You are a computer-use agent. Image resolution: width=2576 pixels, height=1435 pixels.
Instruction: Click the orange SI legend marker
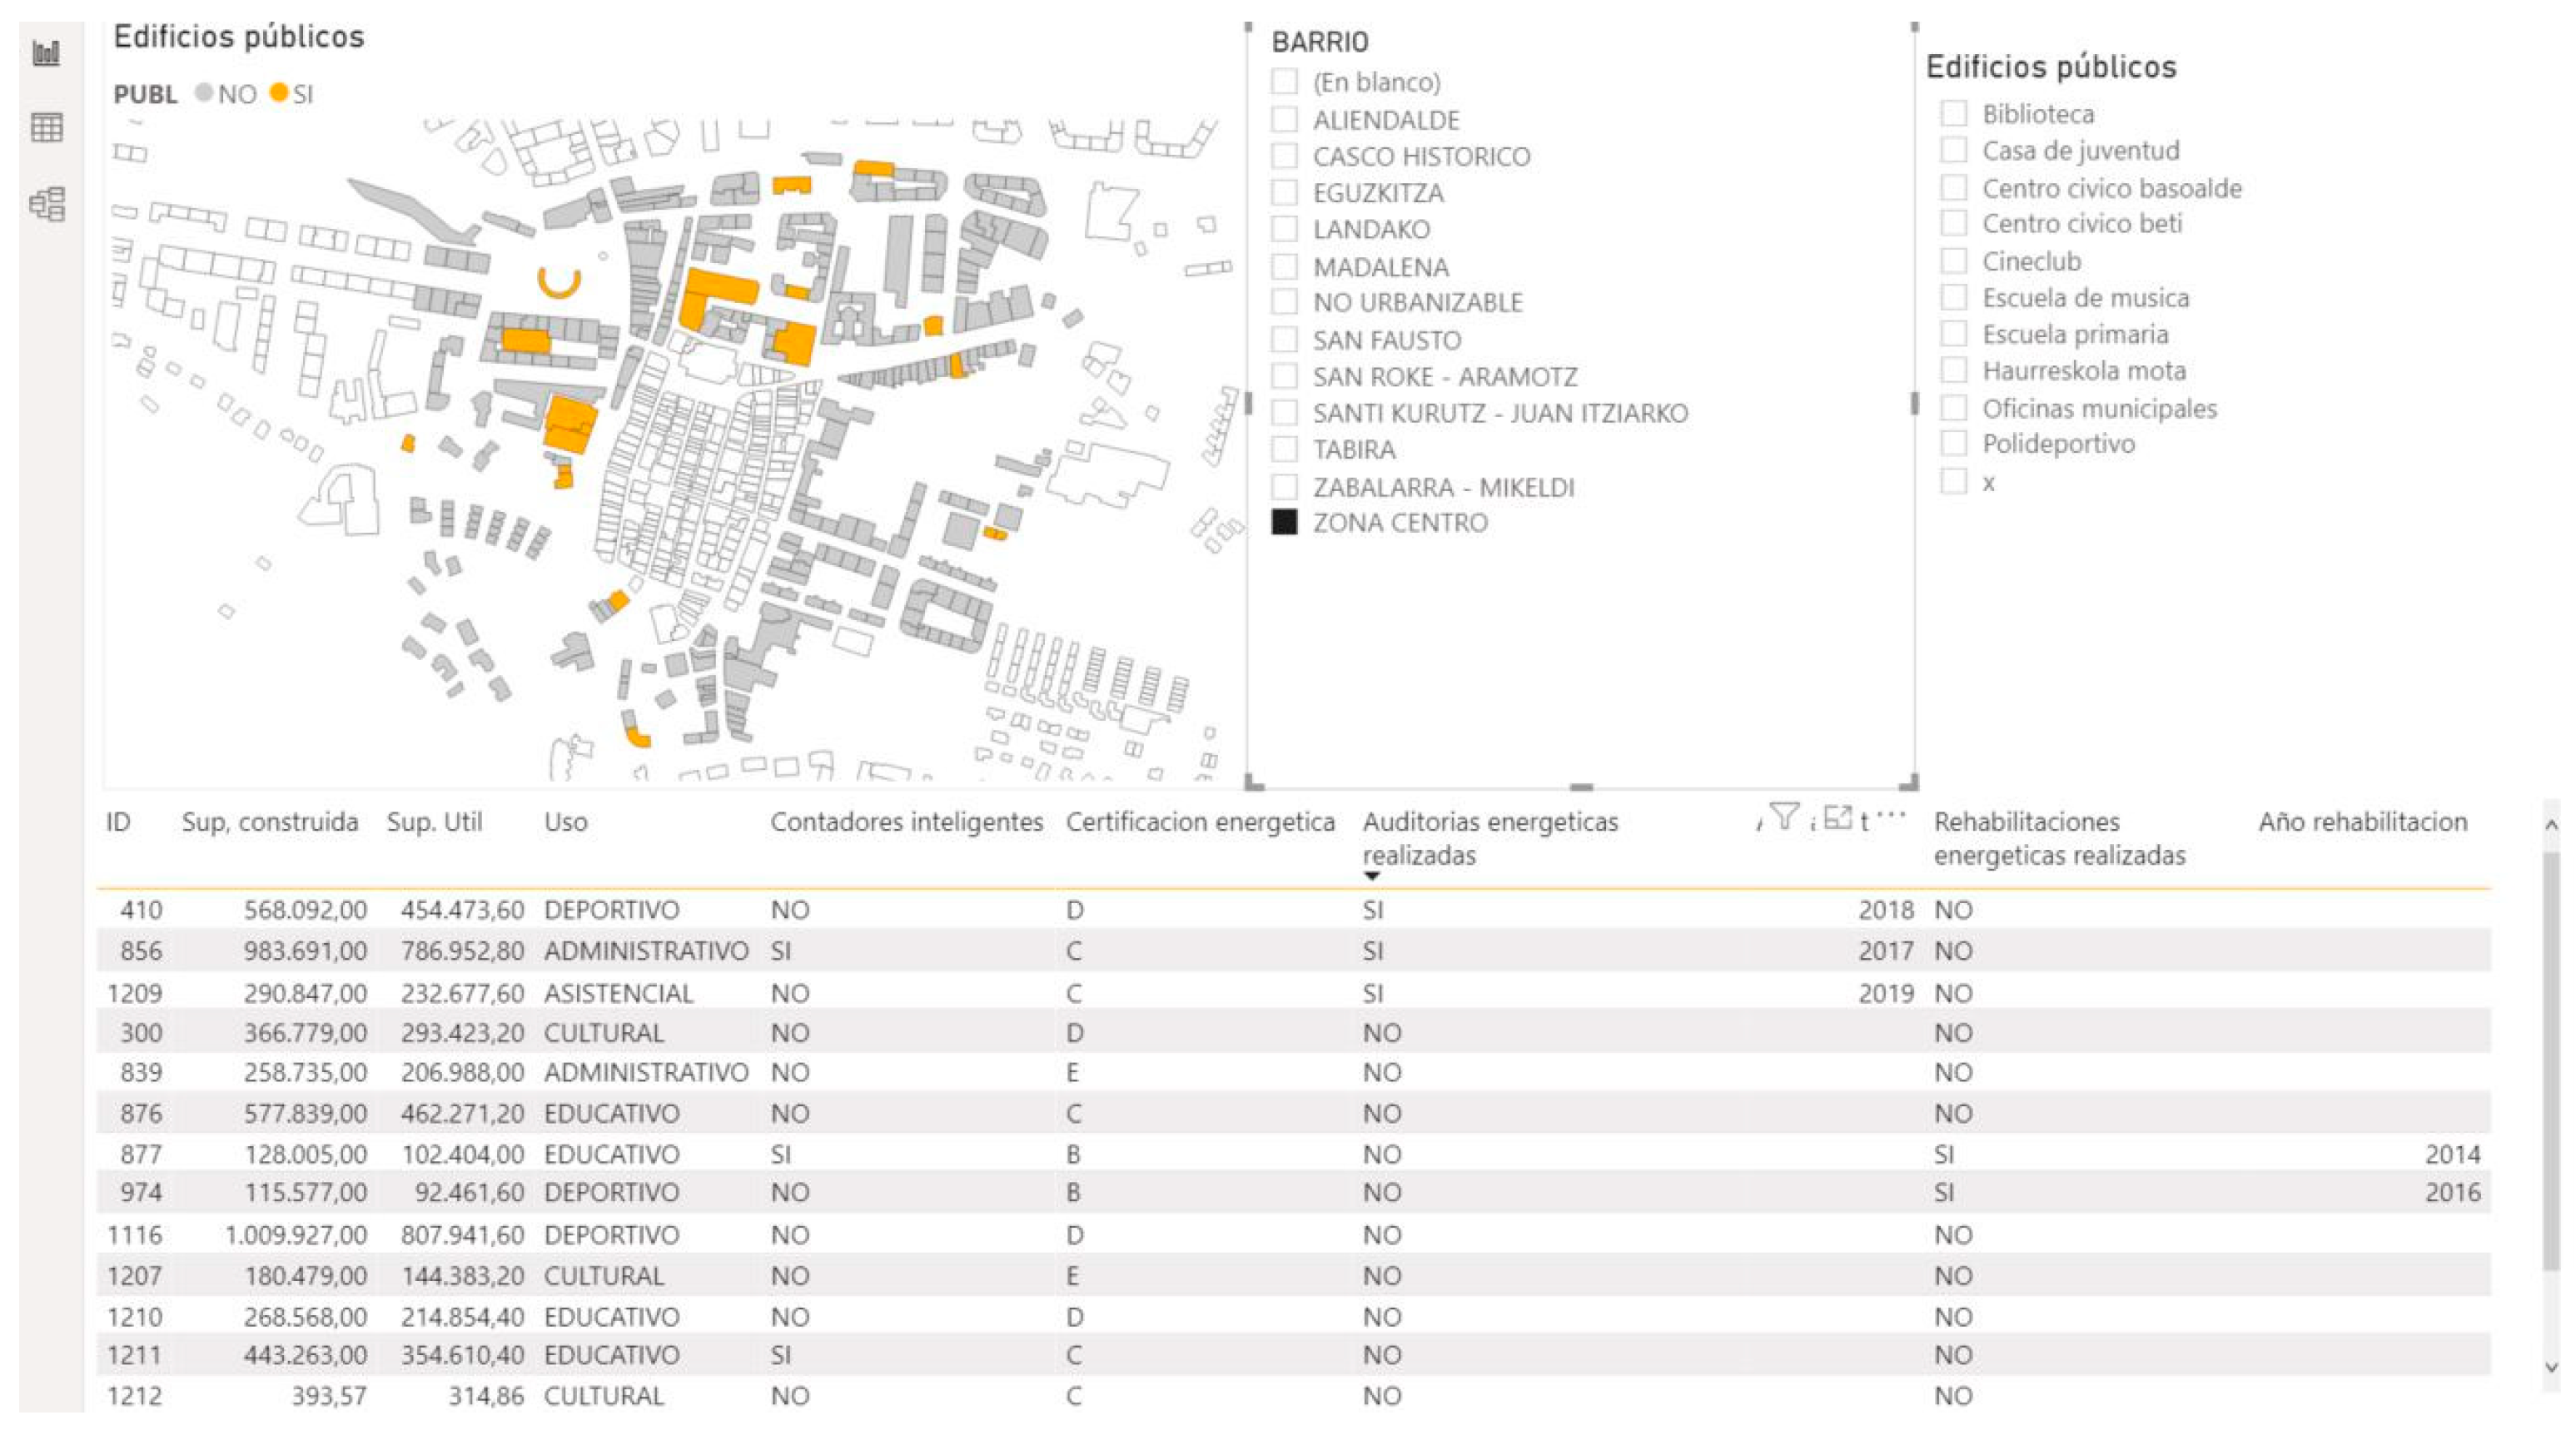(279, 93)
